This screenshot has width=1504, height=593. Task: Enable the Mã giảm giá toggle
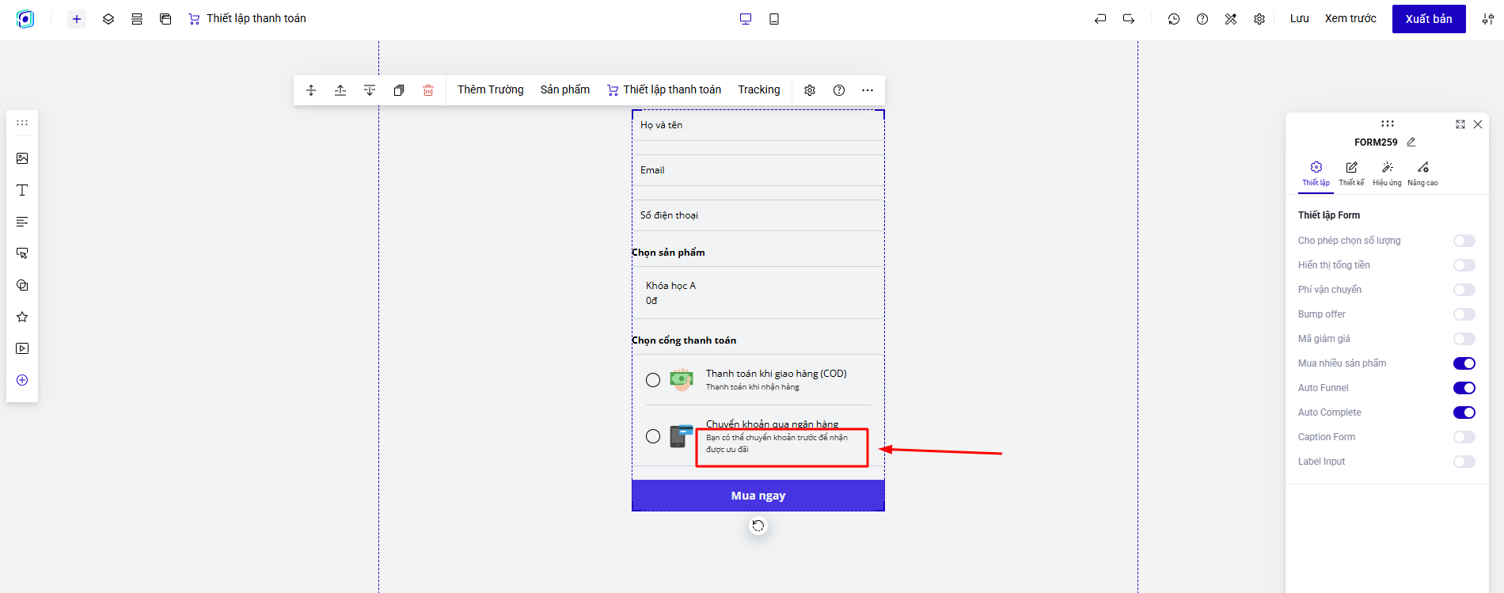click(1464, 339)
